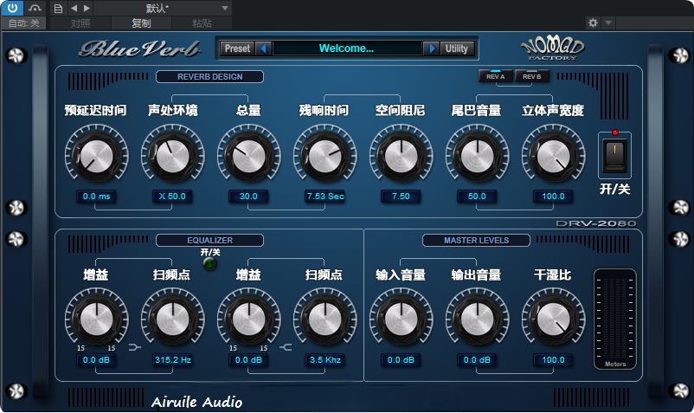Viewport: 694px width, 413px height.
Task: Click the 7.50 value field
Action: (x=401, y=196)
